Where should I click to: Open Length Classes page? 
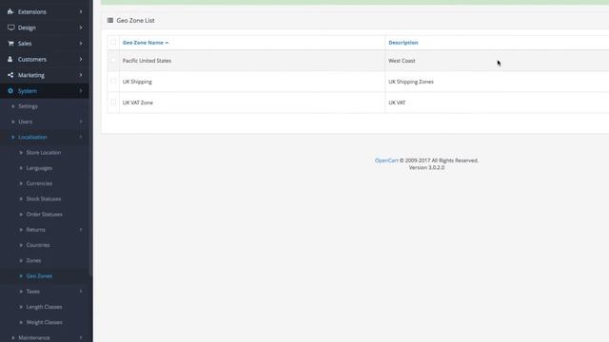(45, 307)
